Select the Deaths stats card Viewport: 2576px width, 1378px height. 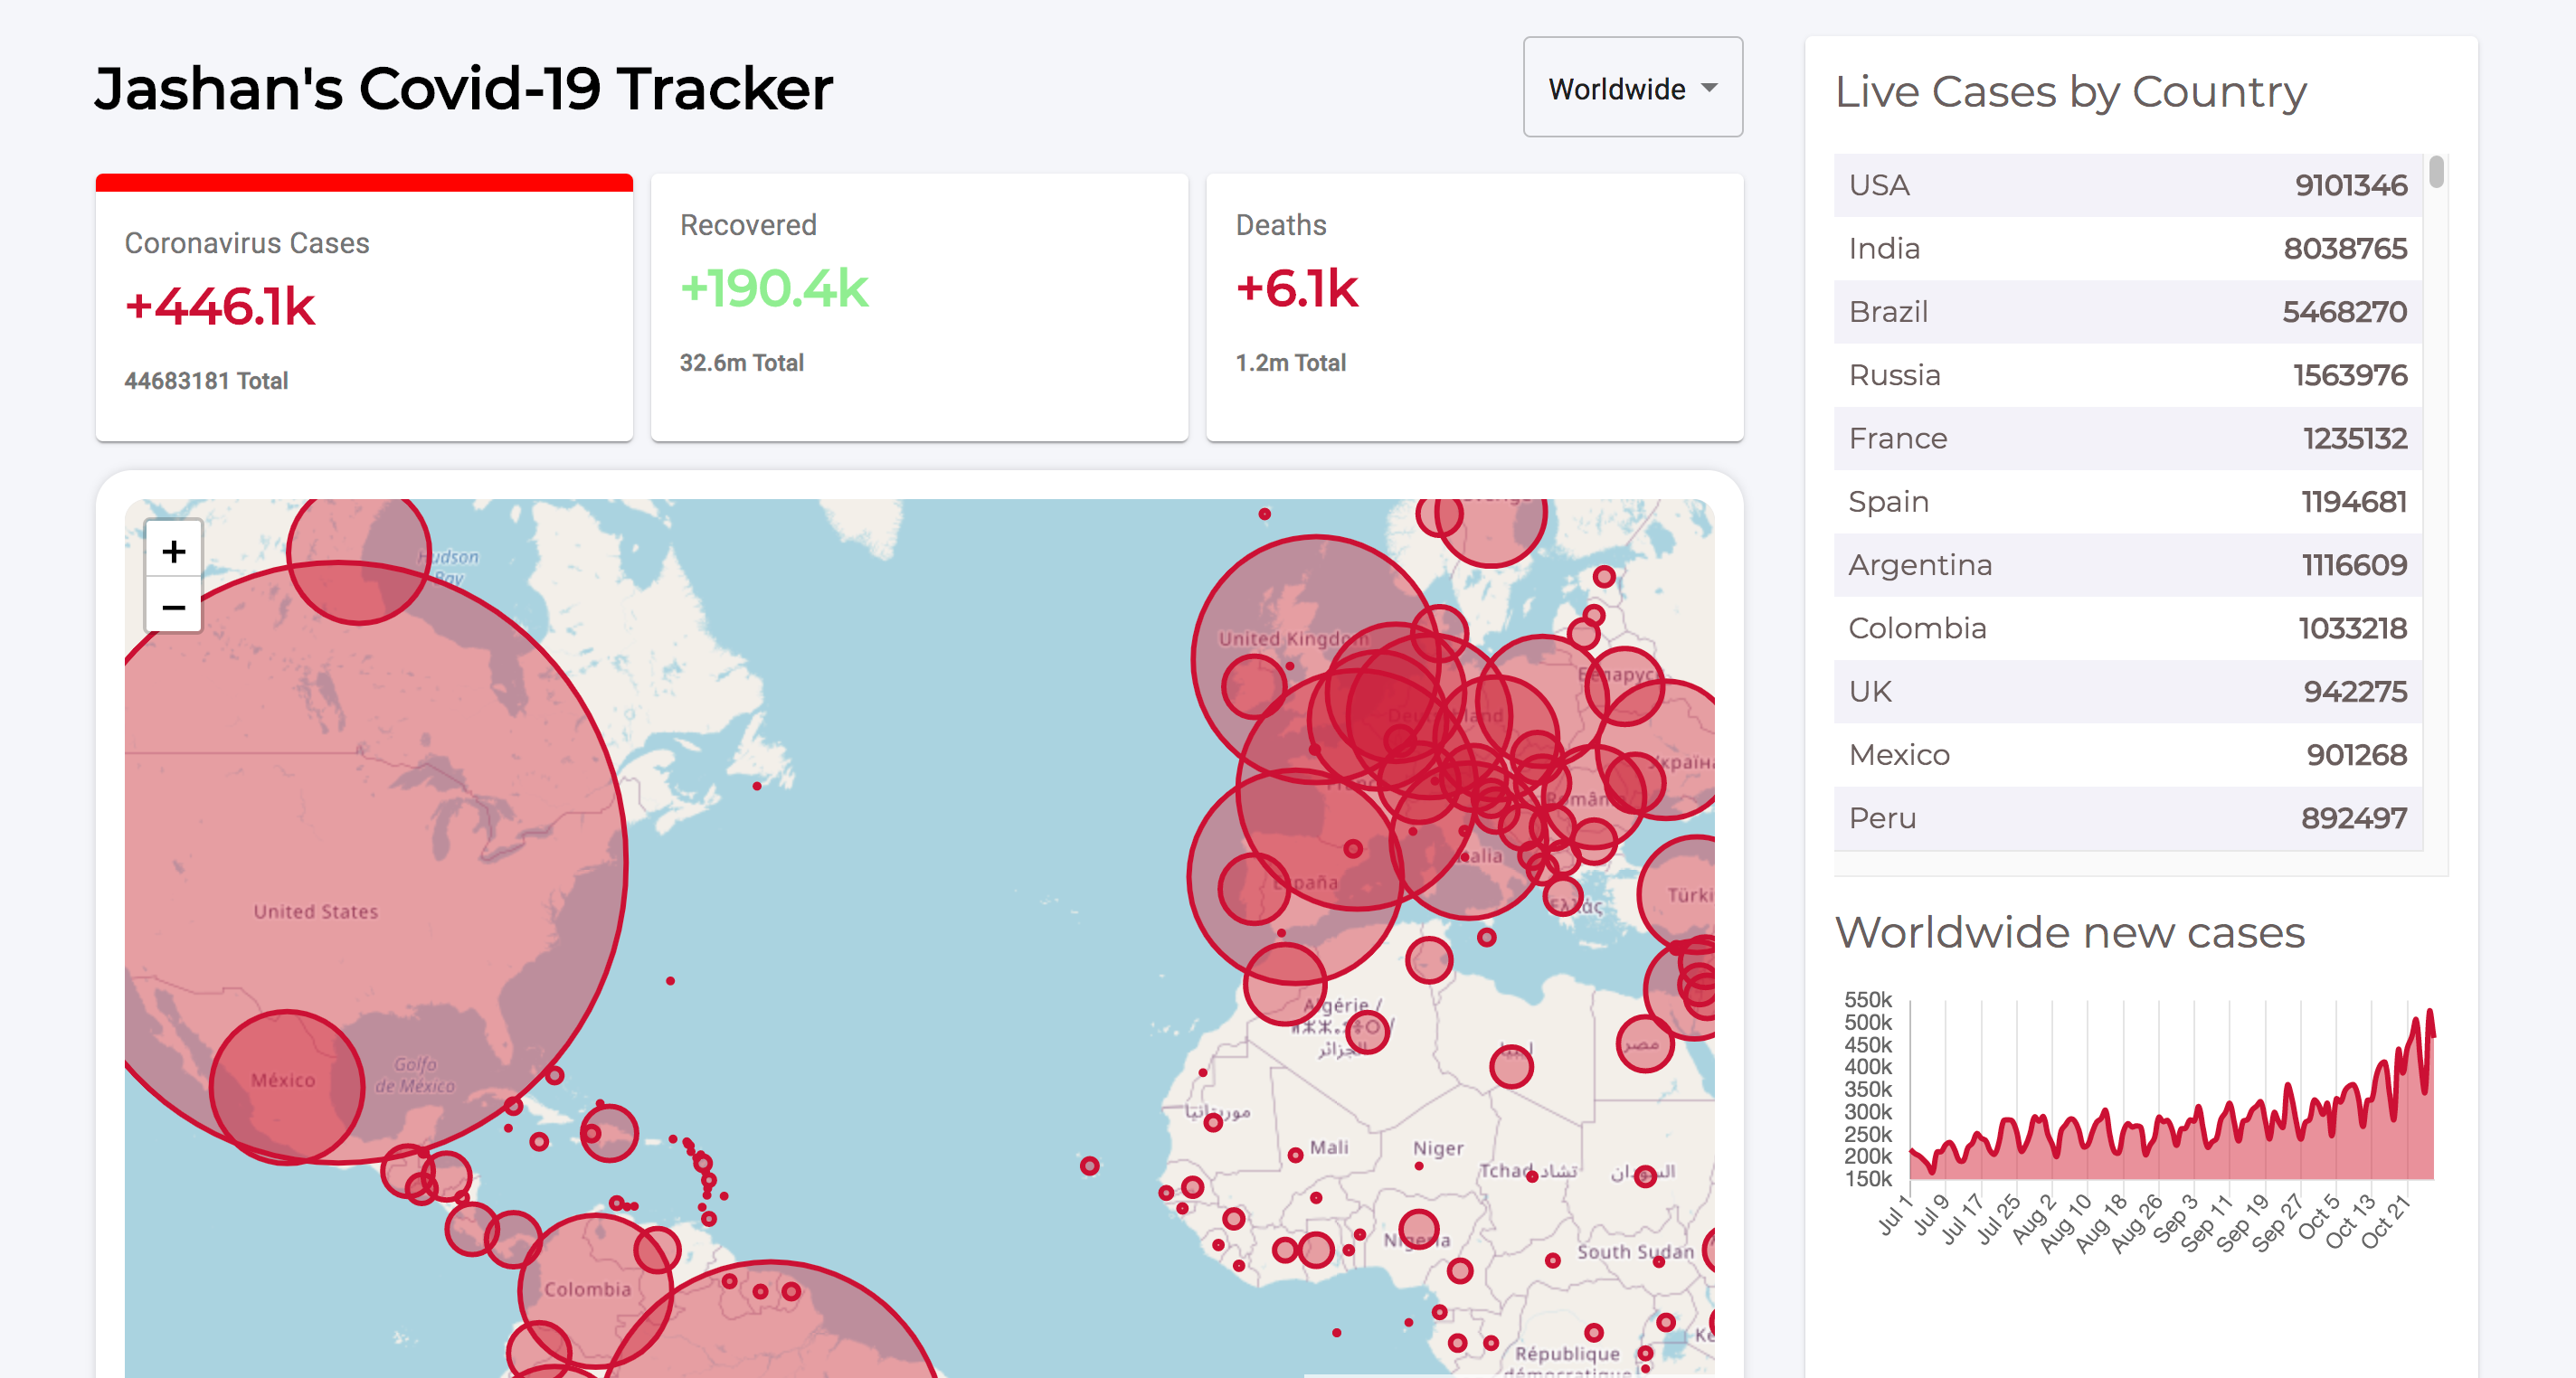[x=1474, y=308]
